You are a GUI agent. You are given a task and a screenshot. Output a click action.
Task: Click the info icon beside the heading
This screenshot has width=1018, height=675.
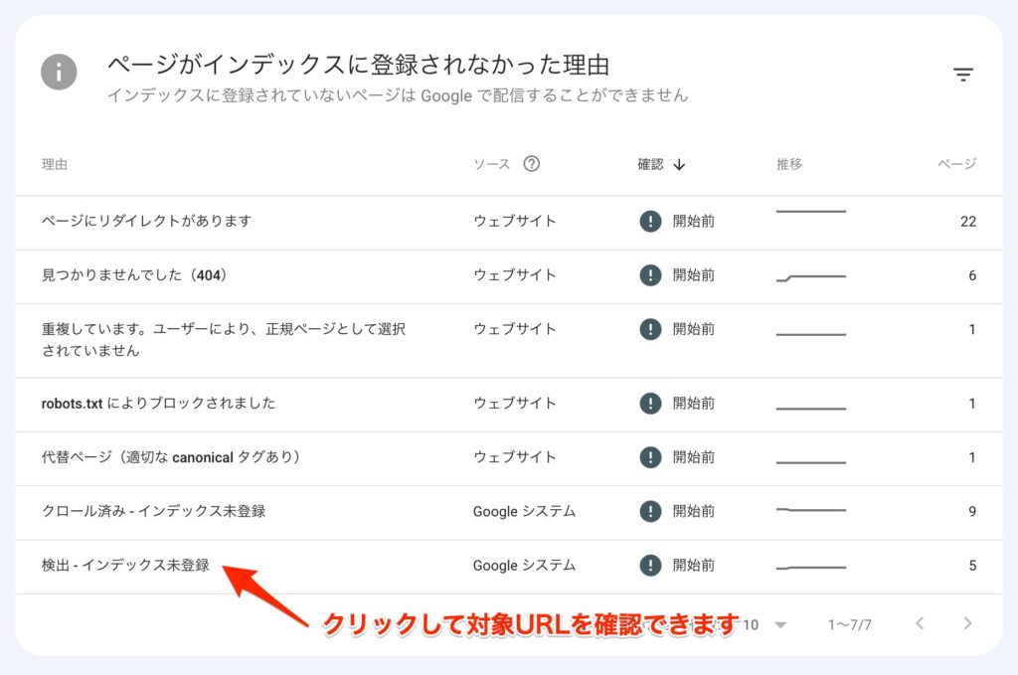60,73
